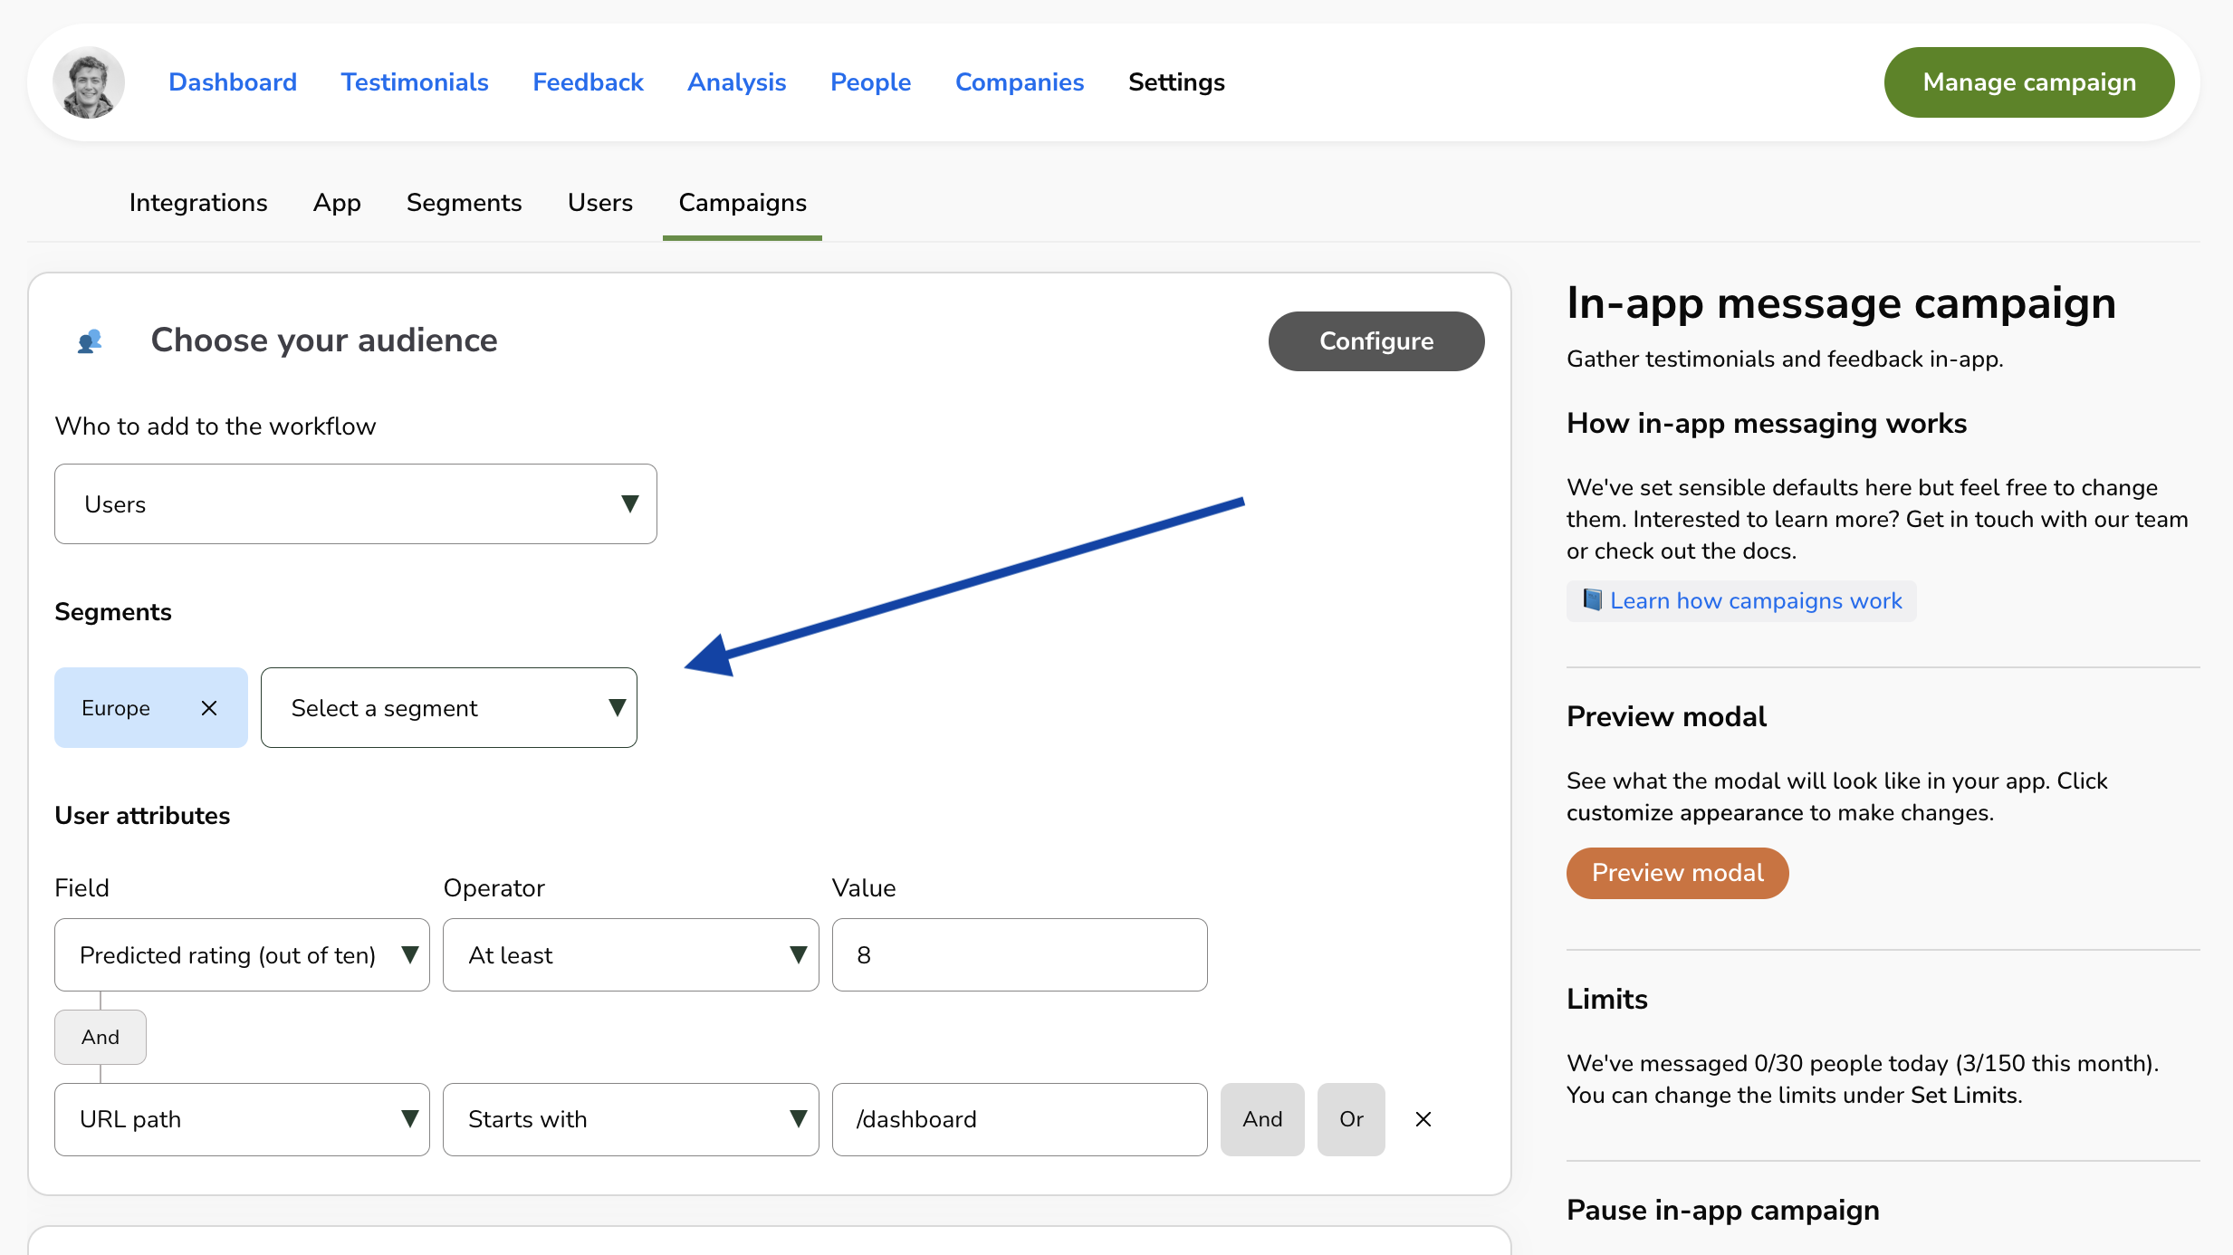The height and width of the screenshot is (1255, 2233).
Task: Expand the Select a segment dropdown
Action: tap(448, 708)
